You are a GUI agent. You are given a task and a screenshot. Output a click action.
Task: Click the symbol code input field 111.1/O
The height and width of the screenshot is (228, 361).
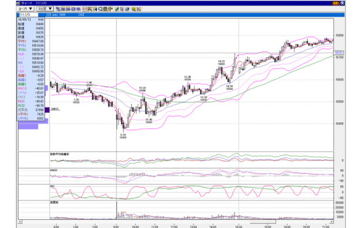[x=28, y=14]
